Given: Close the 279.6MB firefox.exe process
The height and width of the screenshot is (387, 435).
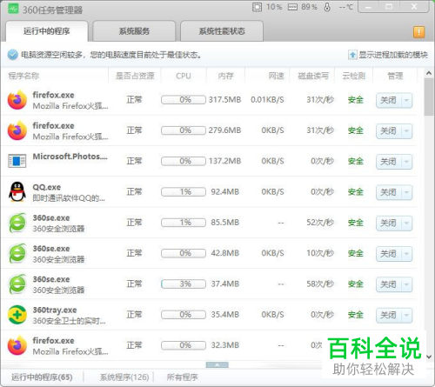Looking at the screenshot, I should pyautogui.click(x=388, y=131).
